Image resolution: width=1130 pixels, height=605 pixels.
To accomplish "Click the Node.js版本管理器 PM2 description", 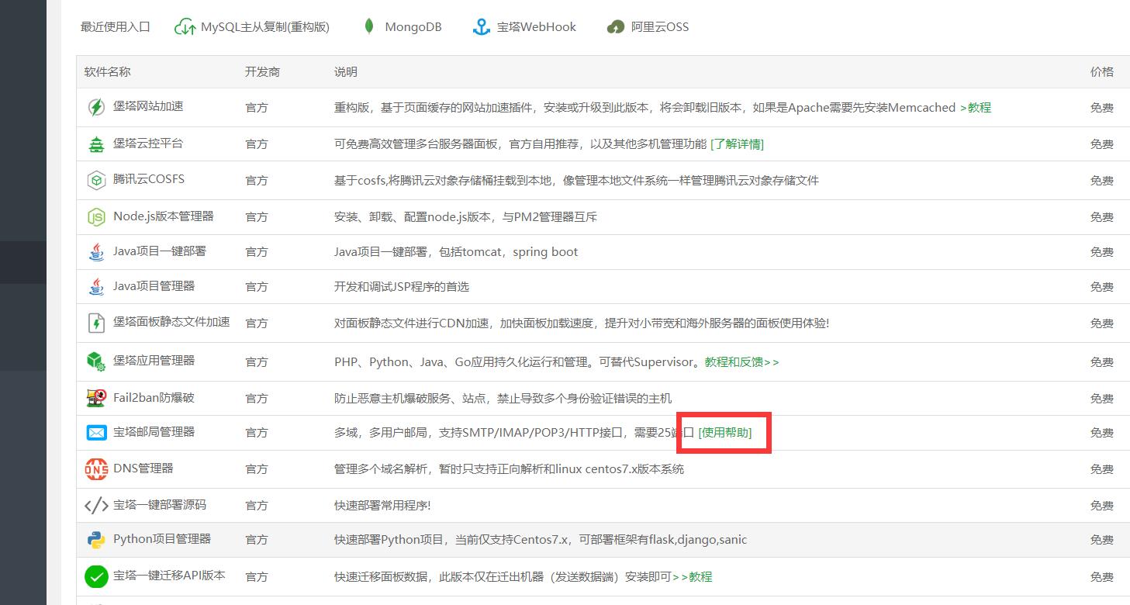I will click(x=465, y=217).
